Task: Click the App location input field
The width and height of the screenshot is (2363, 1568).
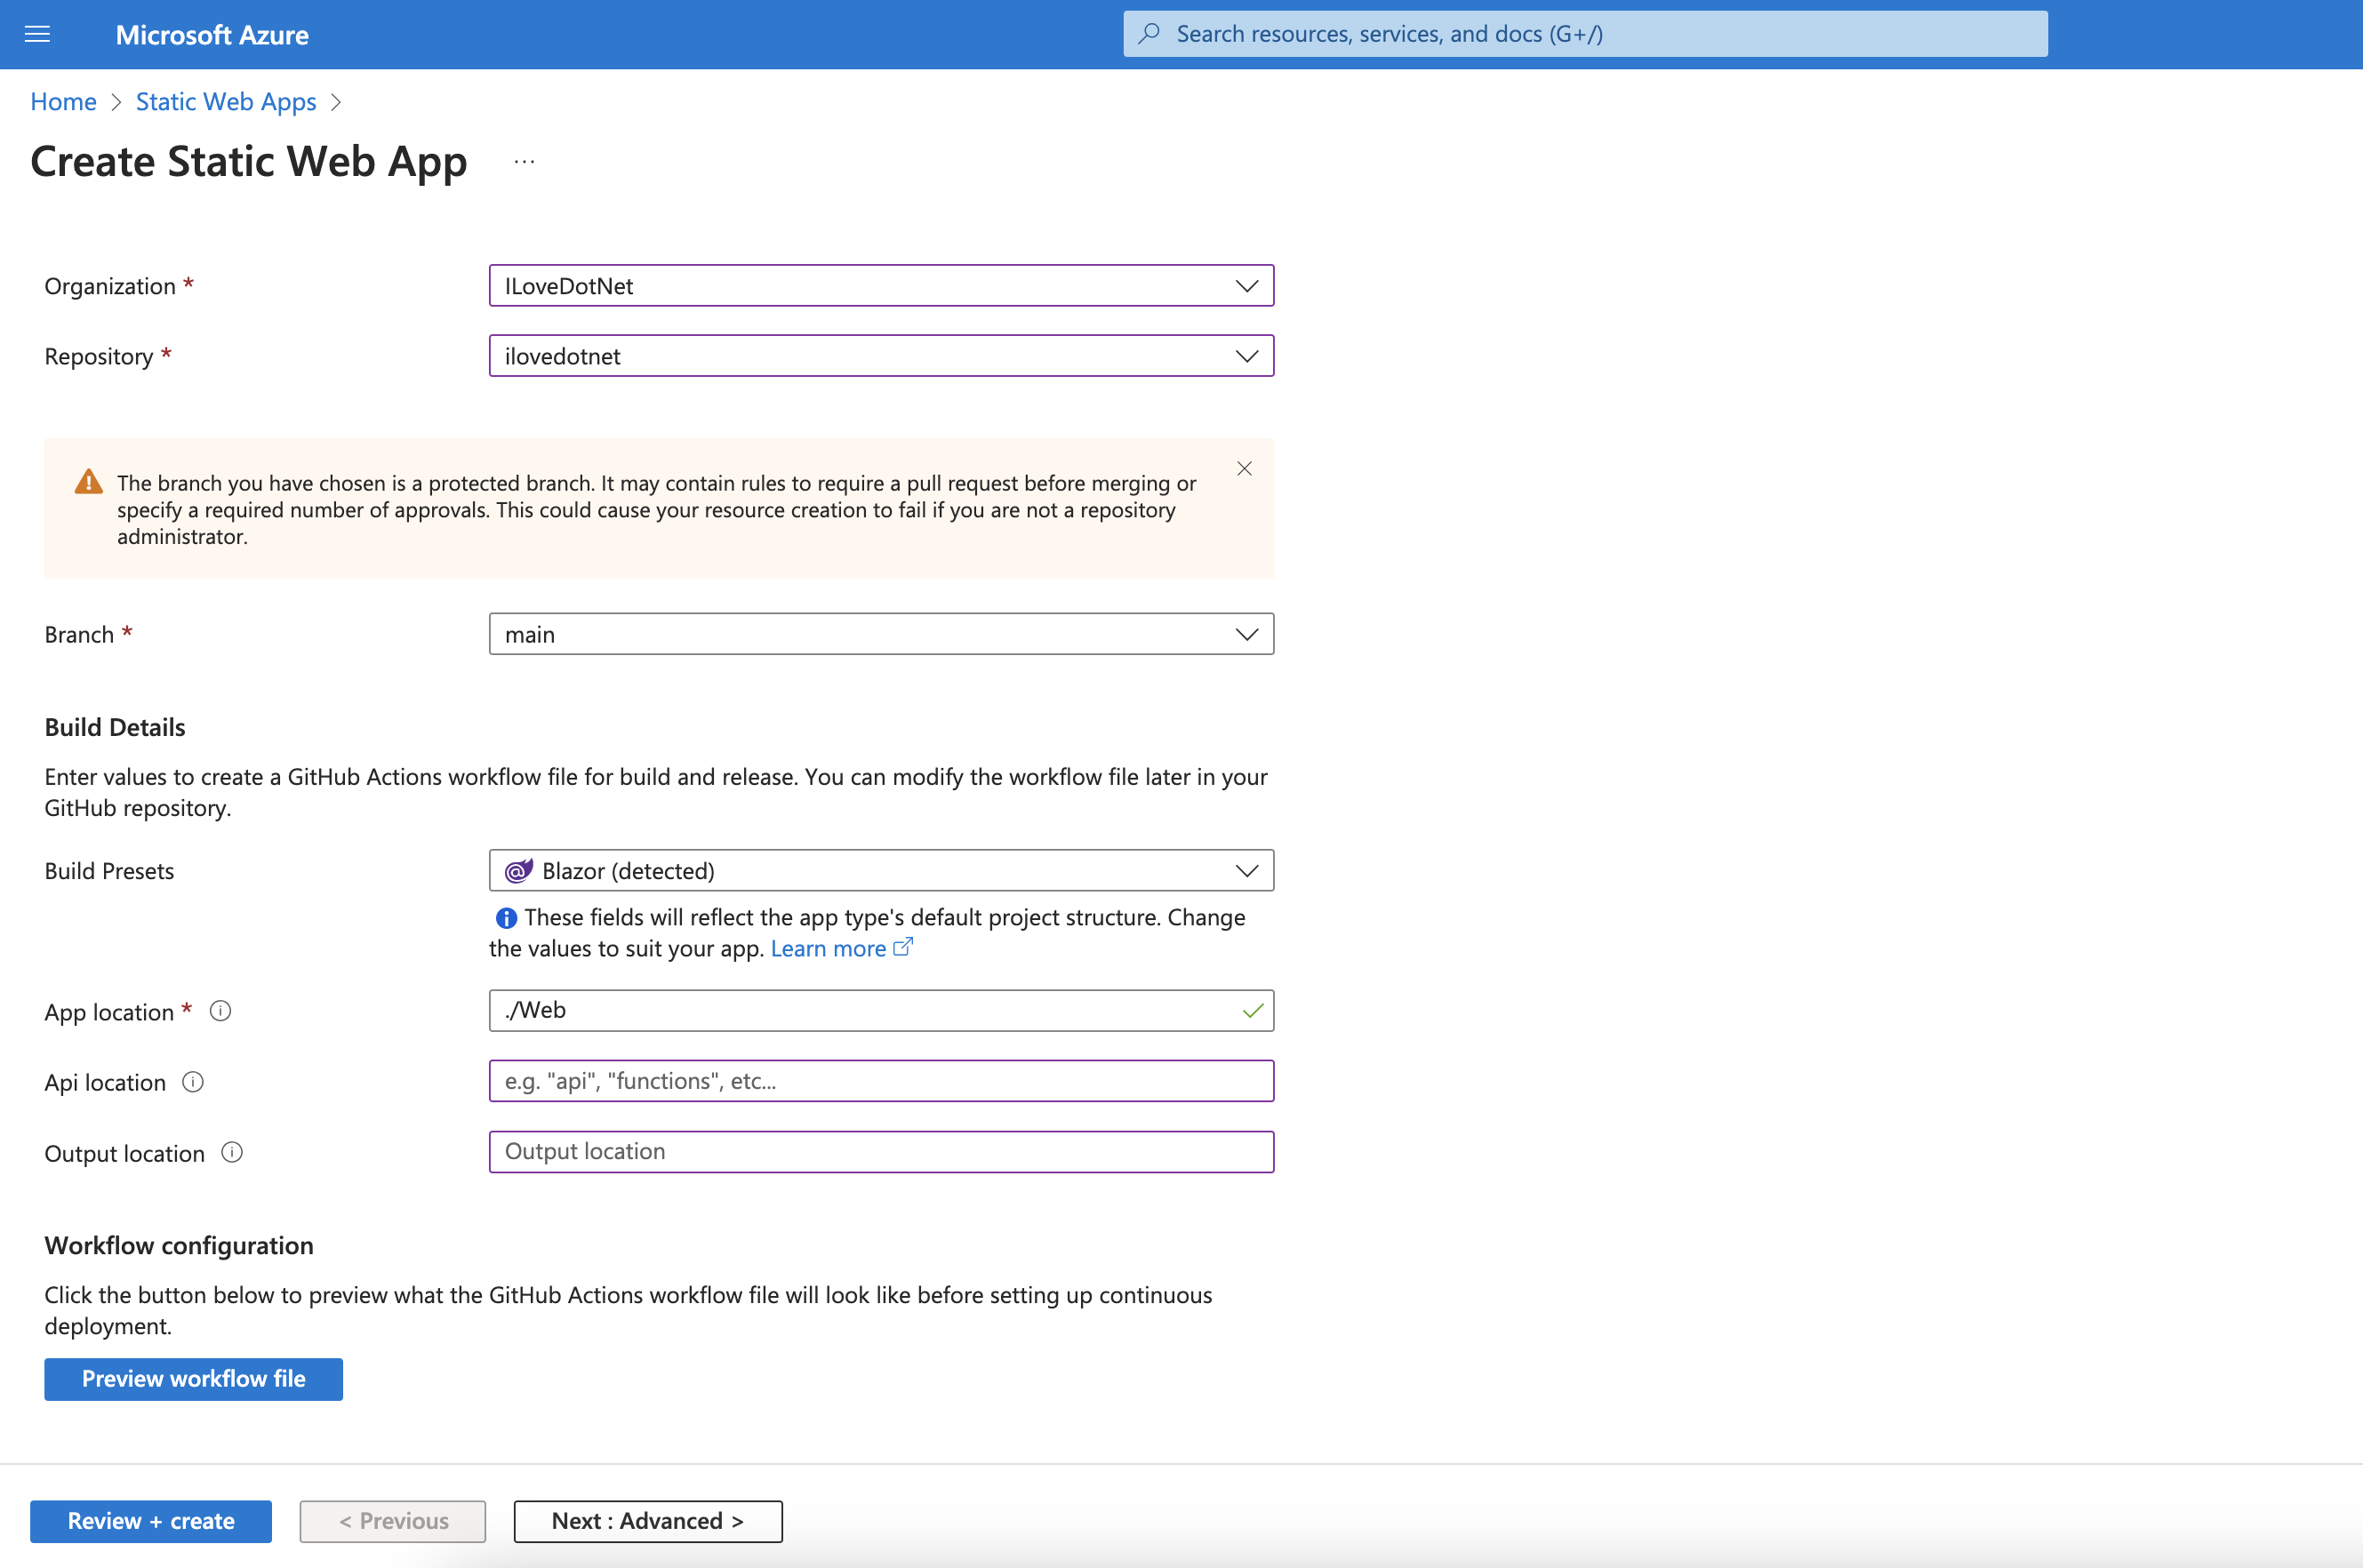Action: pos(878,1008)
